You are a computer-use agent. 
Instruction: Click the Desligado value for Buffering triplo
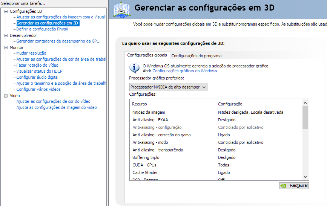coord(227,157)
